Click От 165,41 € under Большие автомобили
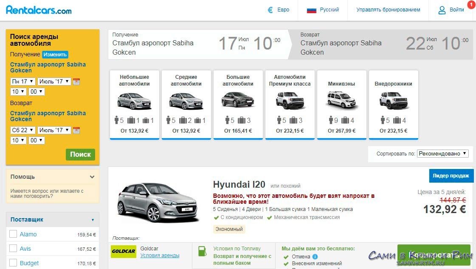Image resolution: width=476 pixels, height=269 pixels. [238, 131]
